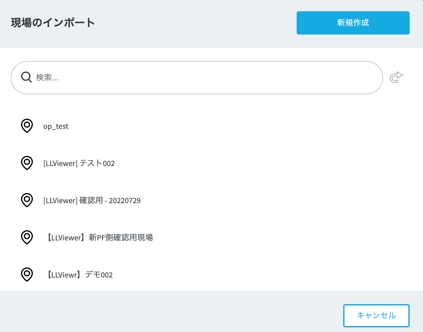Click the 検索... placeholder text
The image size is (423, 332).
[x=47, y=78]
